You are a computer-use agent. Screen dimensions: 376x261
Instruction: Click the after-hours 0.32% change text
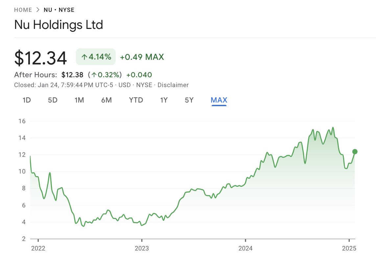(105, 75)
